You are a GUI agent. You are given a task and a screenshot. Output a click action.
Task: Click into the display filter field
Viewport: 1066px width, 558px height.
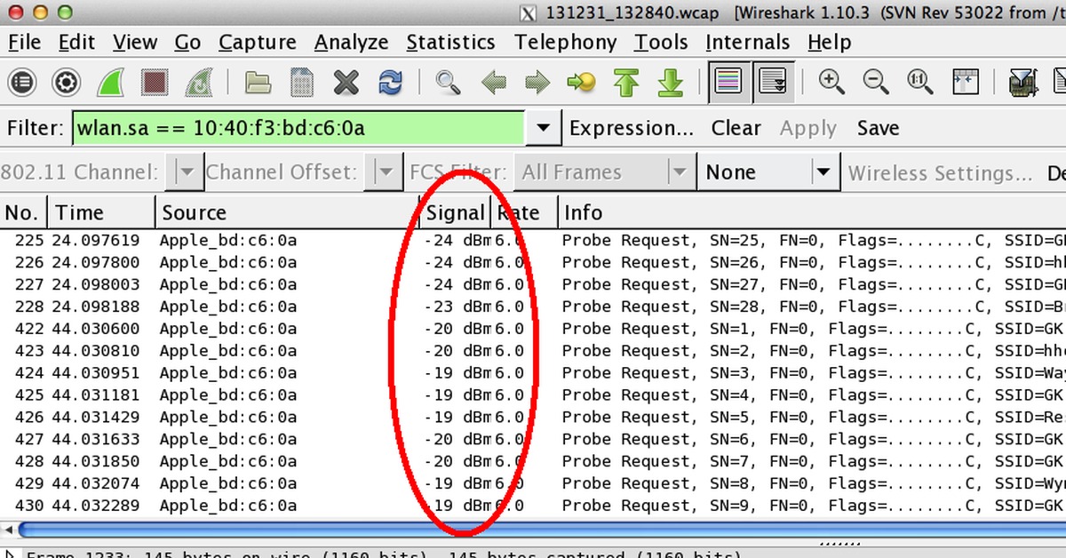tap(299, 128)
